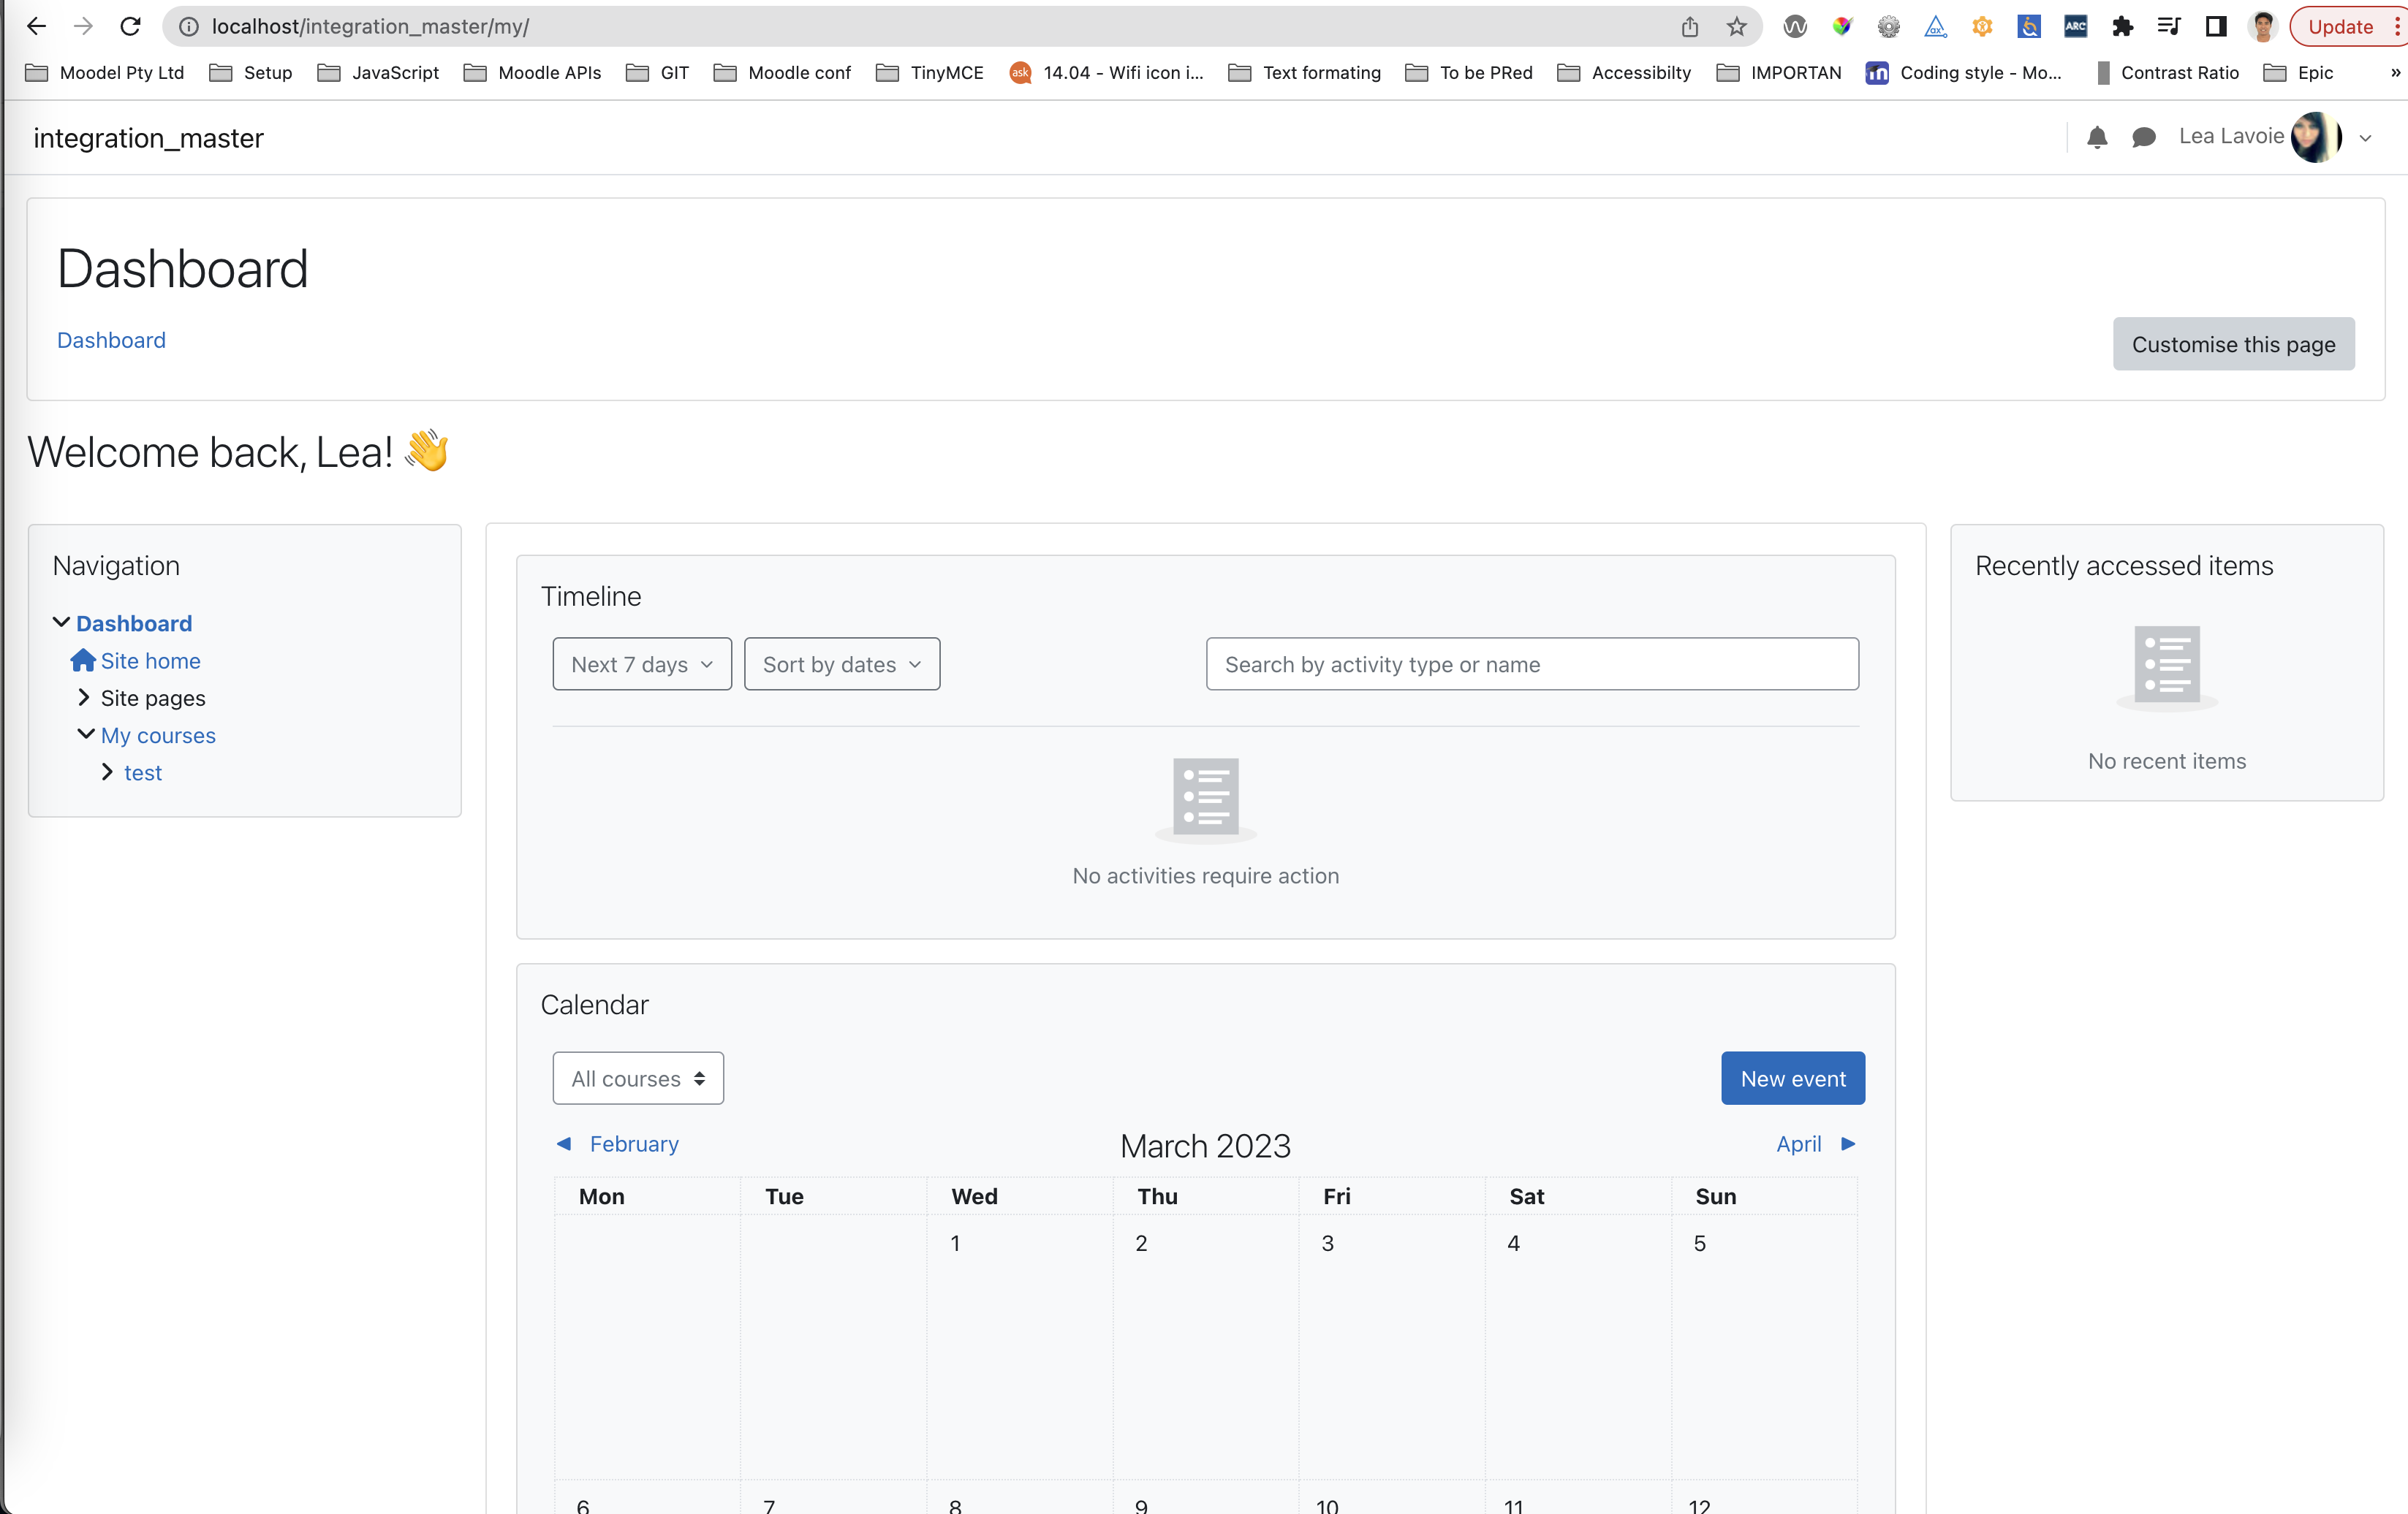Click the integration_master site name

148,138
